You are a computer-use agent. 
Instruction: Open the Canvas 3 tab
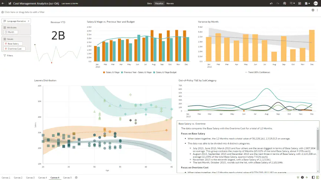coord(30,178)
